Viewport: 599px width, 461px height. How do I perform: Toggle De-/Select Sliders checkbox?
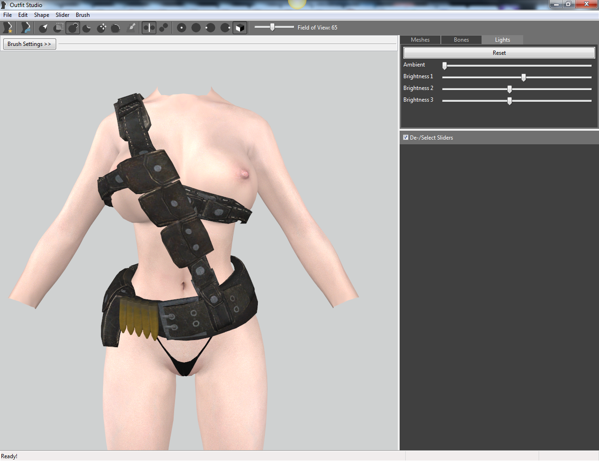point(406,138)
